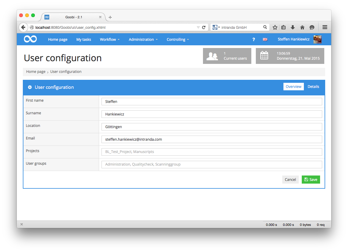Click the User groups field

[x=212, y=164]
